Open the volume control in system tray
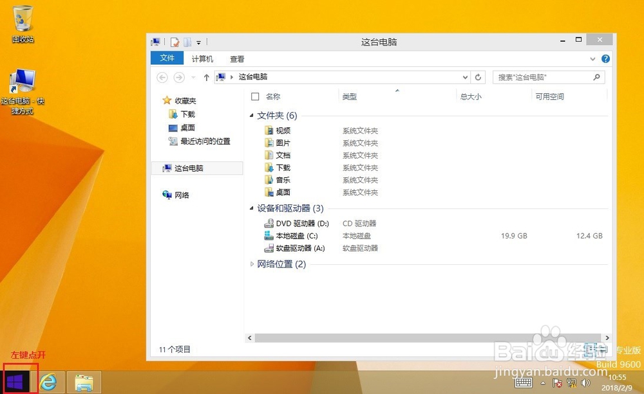644x394 pixels. (585, 384)
